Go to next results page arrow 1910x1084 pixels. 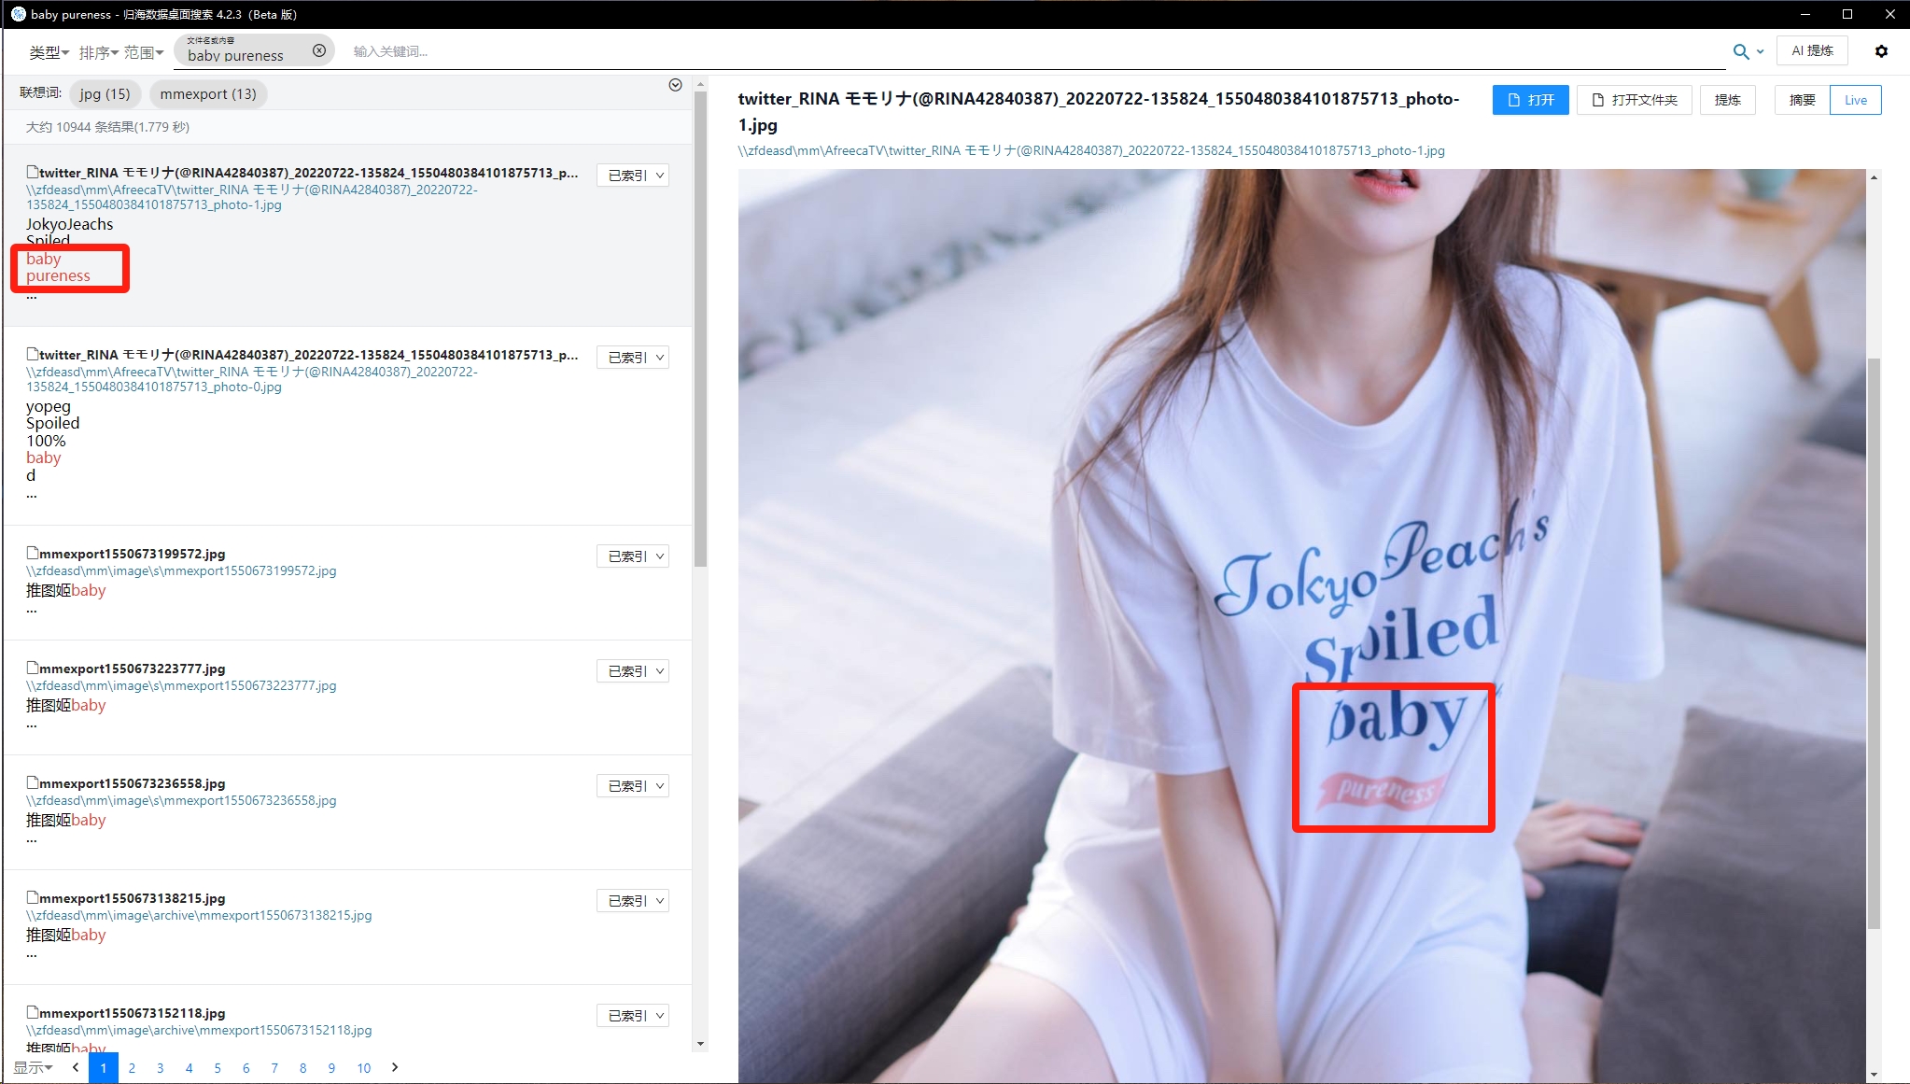(x=395, y=1067)
